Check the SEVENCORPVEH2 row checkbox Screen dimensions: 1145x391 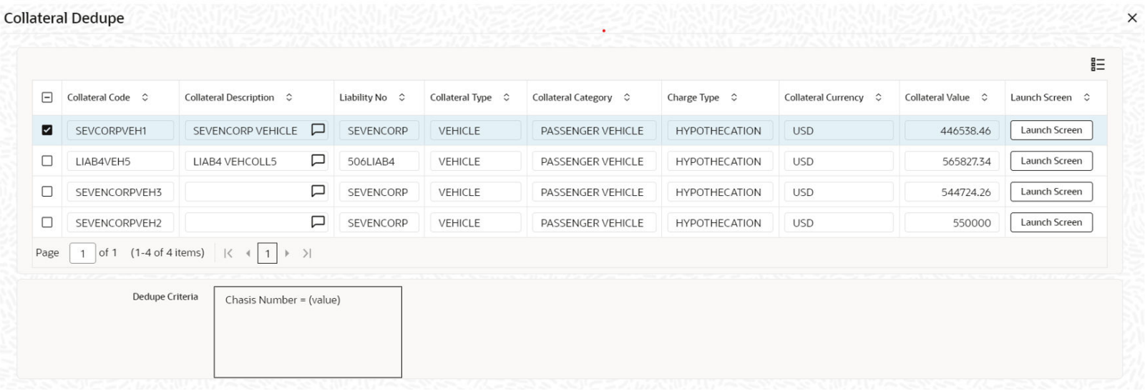(47, 222)
